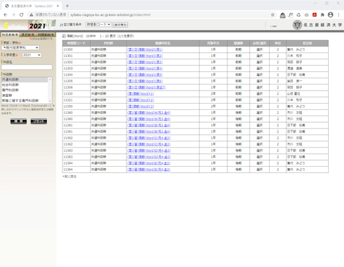This screenshot has height=267, width=344.
Task: Switch to the timetable search tab
Action: tap(46, 35)
